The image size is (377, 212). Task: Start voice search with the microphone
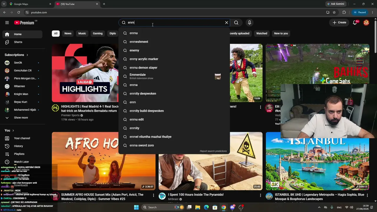pyautogui.click(x=249, y=22)
